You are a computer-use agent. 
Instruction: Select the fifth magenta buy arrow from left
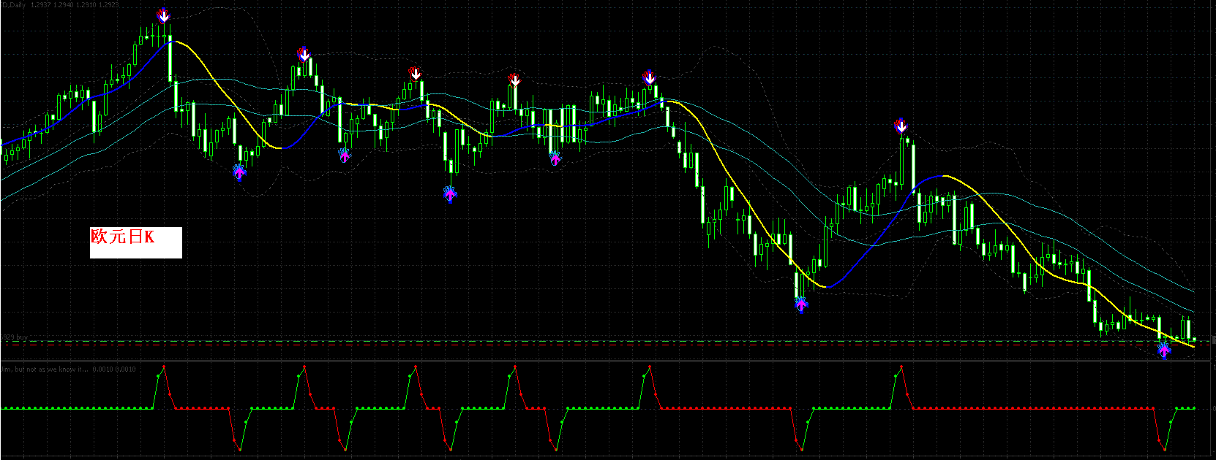(x=801, y=305)
